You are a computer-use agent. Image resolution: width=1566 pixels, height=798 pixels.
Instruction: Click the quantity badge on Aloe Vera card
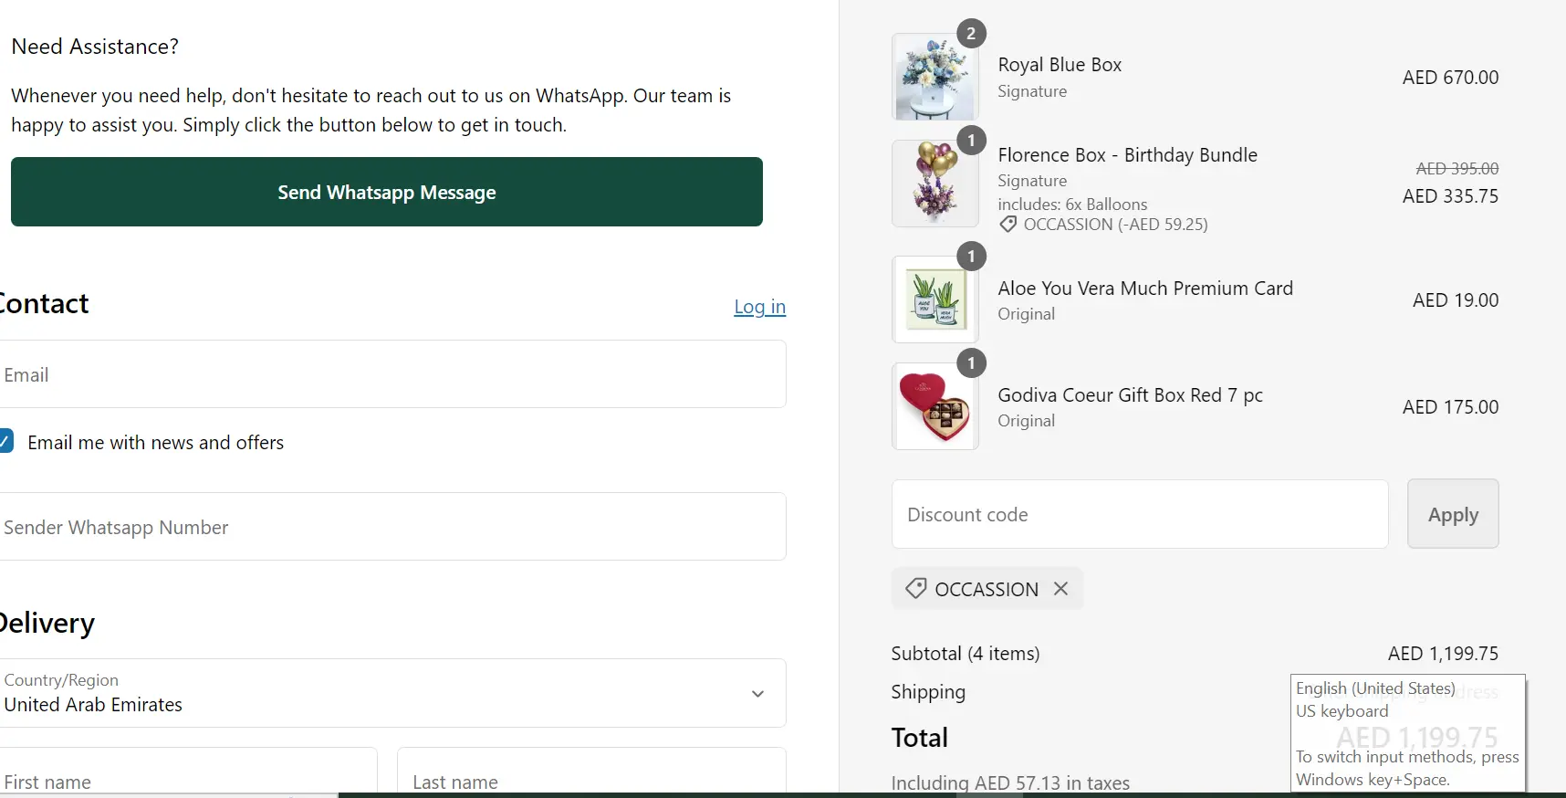[x=971, y=257]
